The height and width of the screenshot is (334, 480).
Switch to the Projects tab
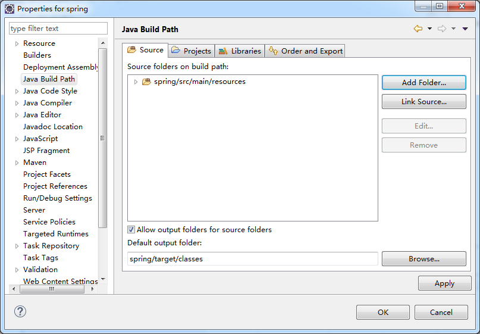(x=192, y=51)
